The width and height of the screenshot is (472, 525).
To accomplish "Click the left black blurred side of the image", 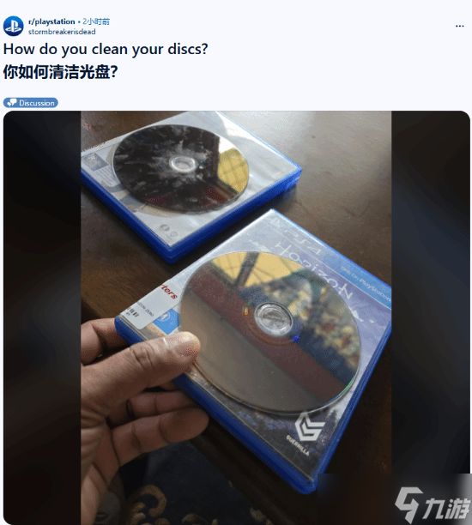I will tap(42, 317).
